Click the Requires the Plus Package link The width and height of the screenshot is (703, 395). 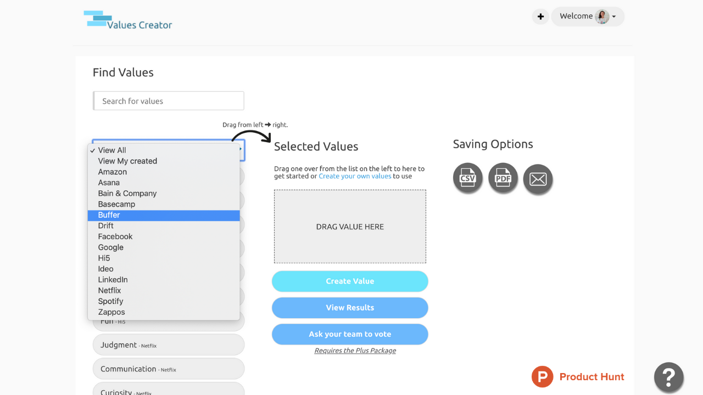point(355,350)
